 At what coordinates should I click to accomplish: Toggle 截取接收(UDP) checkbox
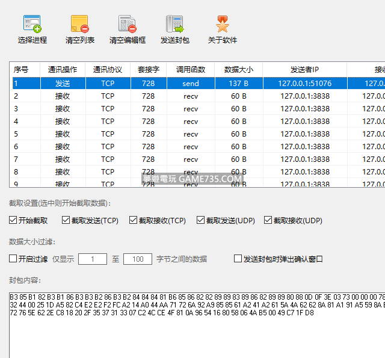[x=268, y=221]
